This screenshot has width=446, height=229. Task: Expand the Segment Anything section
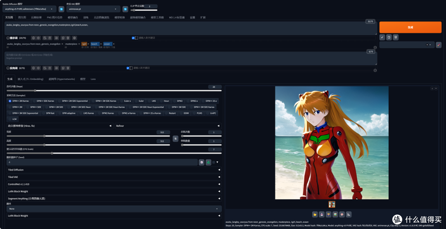pyautogui.click(x=114, y=199)
